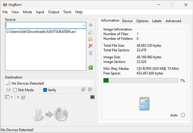Screen dimensions: 193x133
Task: Click the browse for a folder icon
Action: 90,39
